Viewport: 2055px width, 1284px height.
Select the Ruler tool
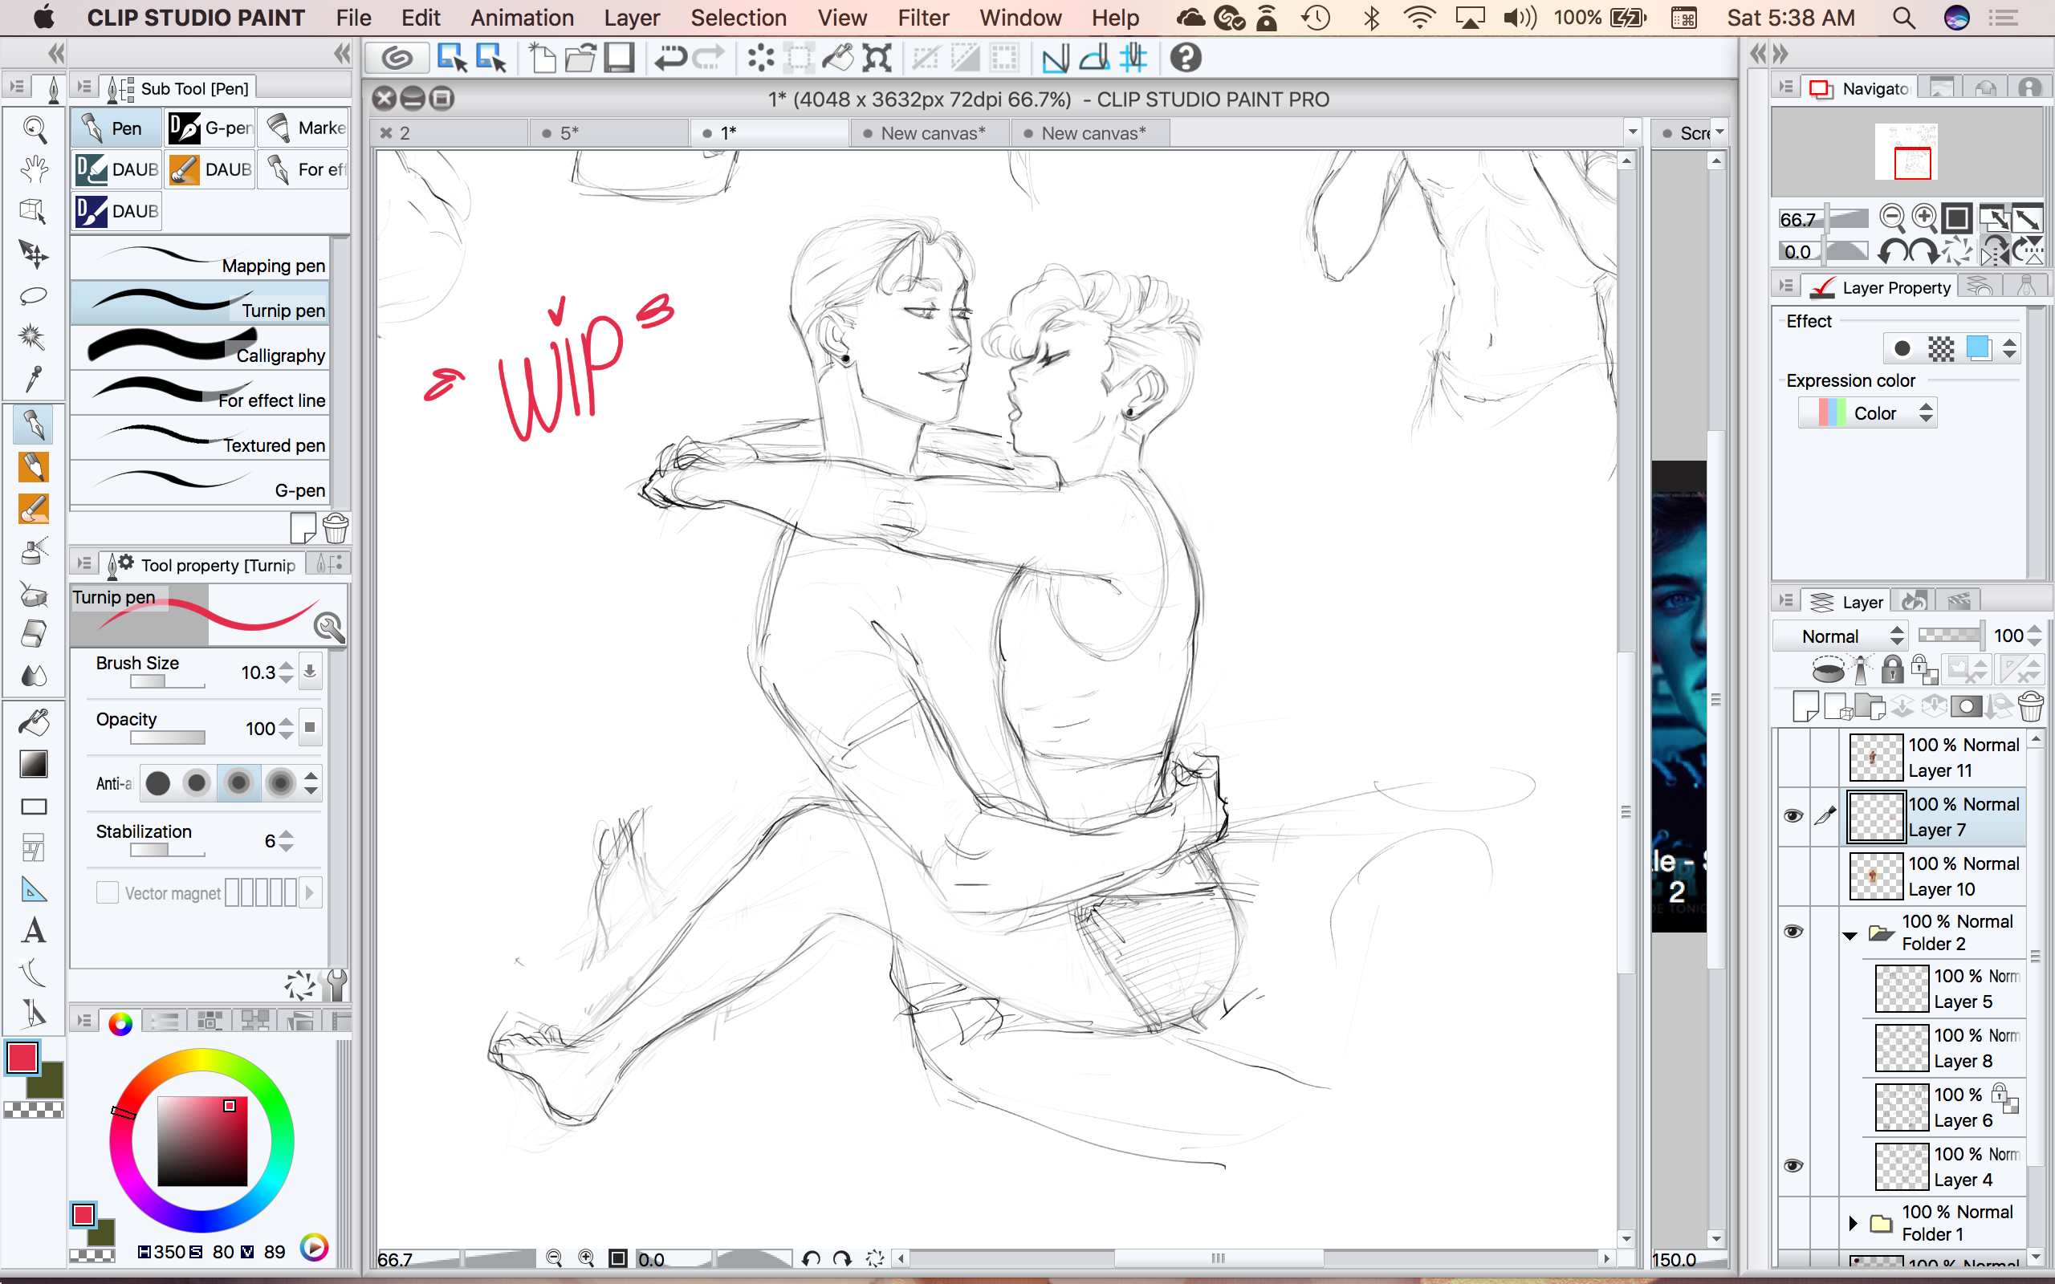(34, 890)
